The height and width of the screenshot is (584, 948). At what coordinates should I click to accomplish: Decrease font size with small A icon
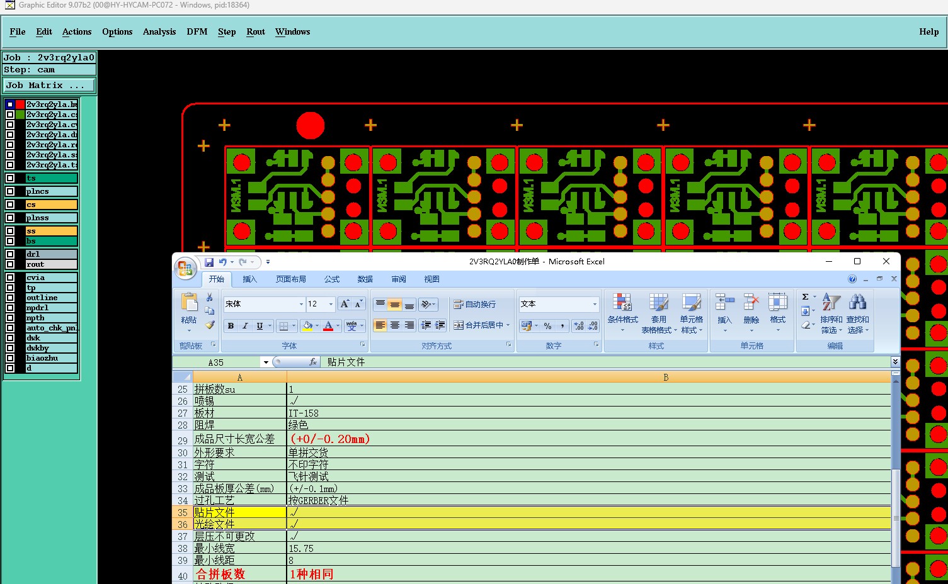pyautogui.click(x=358, y=304)
